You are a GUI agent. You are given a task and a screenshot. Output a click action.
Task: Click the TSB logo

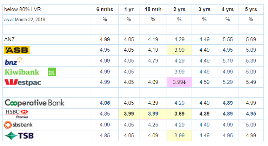click(19, 136)
